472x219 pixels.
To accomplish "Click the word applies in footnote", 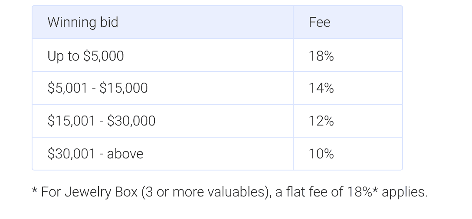I will (x=404, y=192).
